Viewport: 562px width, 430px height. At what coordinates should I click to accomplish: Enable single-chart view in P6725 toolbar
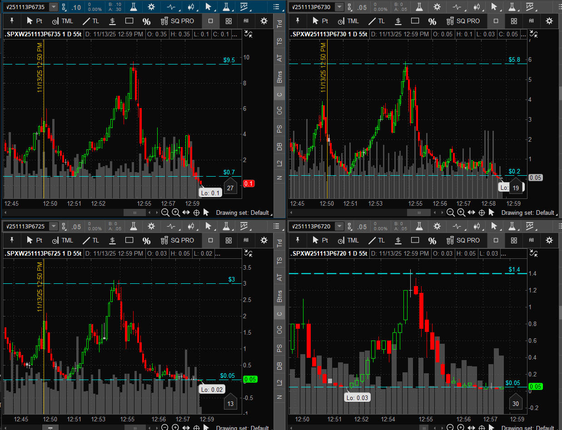[x=210, y=240]
